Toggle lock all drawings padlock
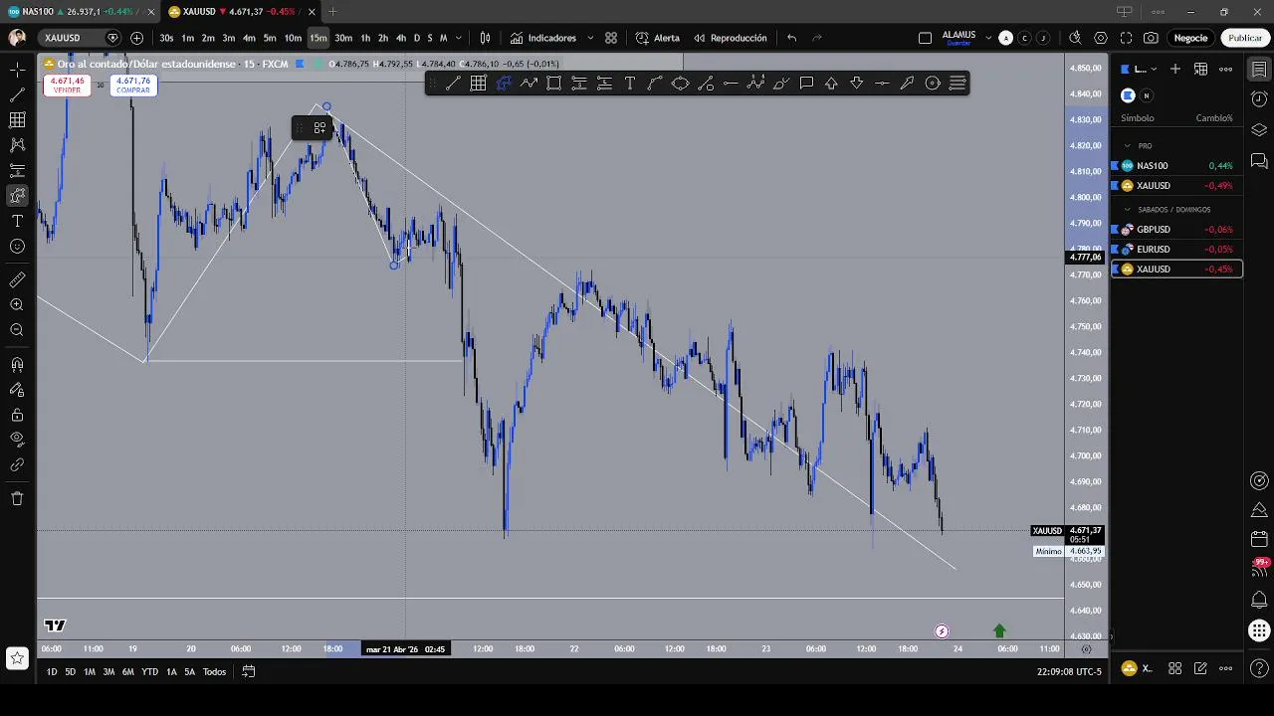Screen dimensions: 1274x716 [x=17, y=415]
